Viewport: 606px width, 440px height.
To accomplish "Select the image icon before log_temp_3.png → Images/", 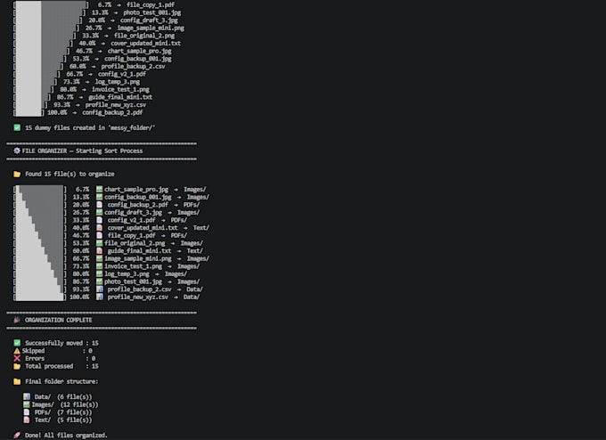I will 99,274.
